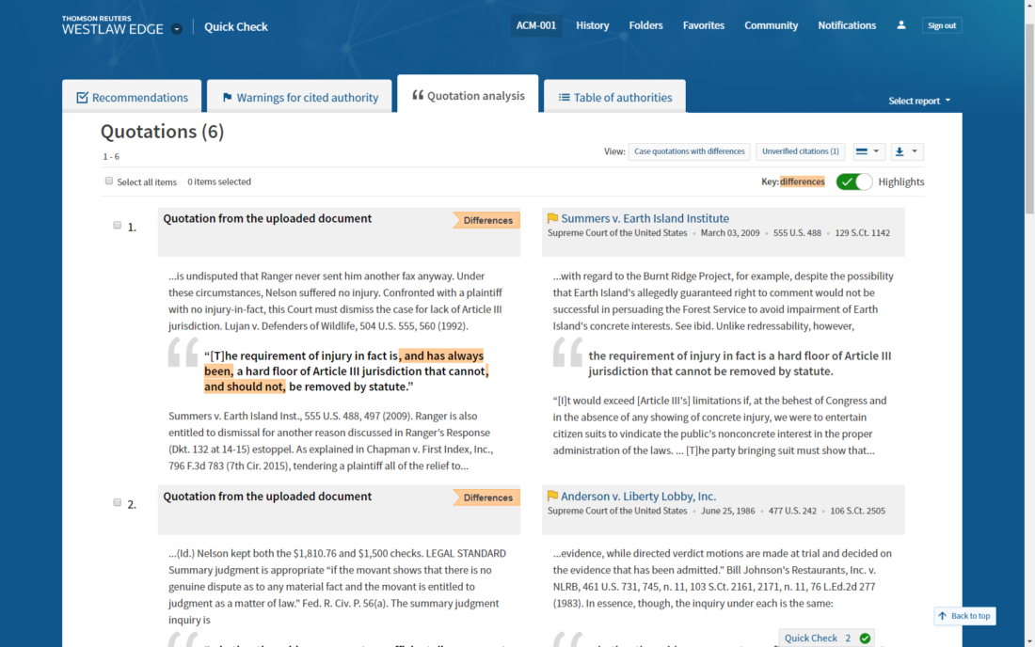
Task: Click the Differences tag on quotation 2
Action: [487, 497]
